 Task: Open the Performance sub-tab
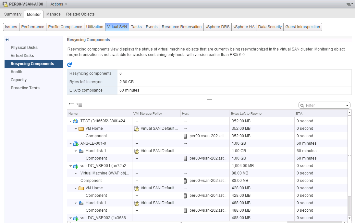[32, 27]
